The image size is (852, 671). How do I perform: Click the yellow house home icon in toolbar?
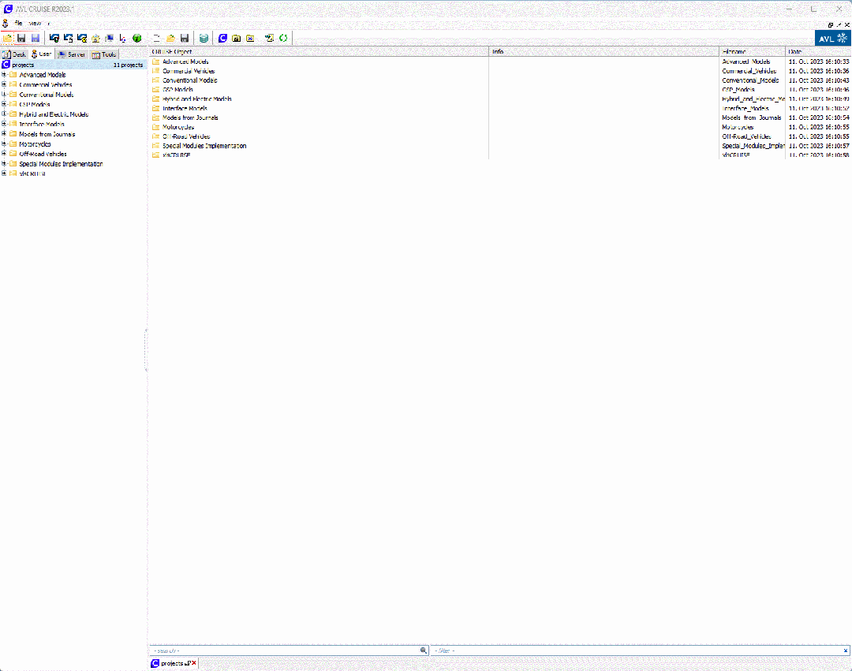pos(95,38)
